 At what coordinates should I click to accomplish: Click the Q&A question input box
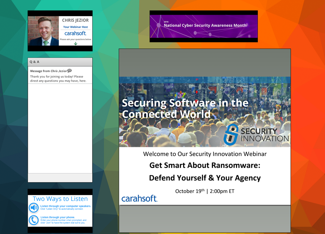60,177
